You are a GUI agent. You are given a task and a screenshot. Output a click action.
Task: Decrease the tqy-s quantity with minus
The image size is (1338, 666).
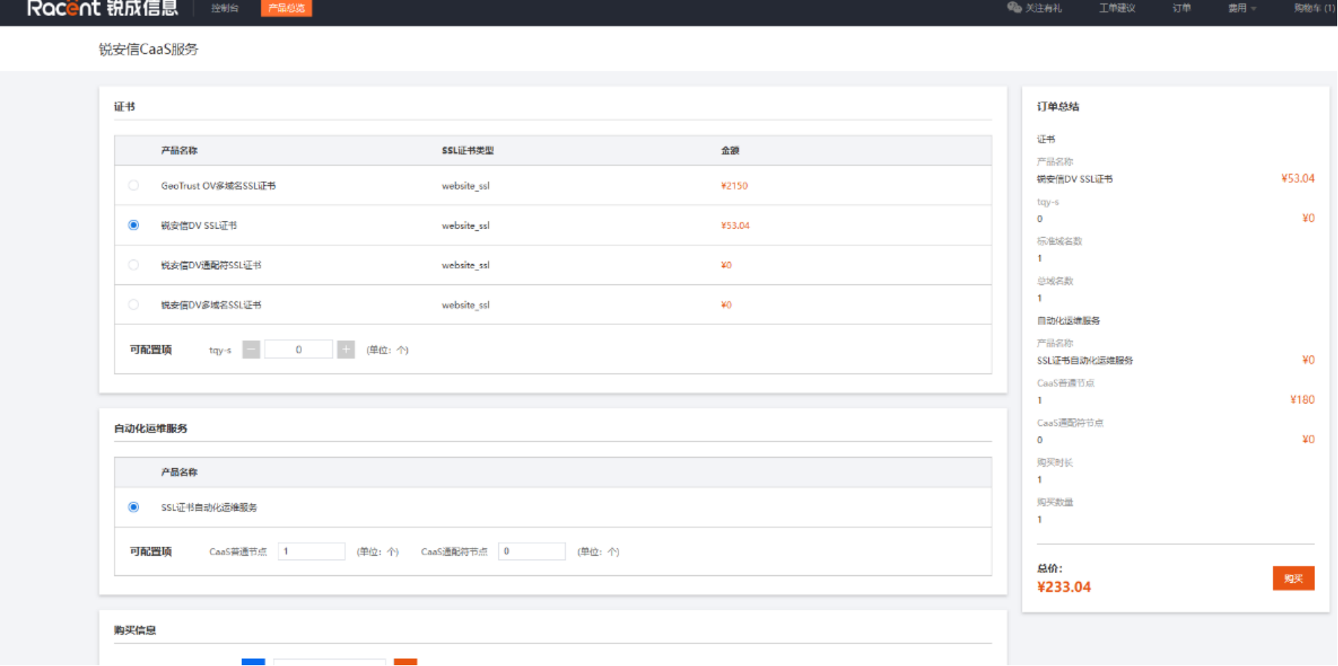point(251,349)
